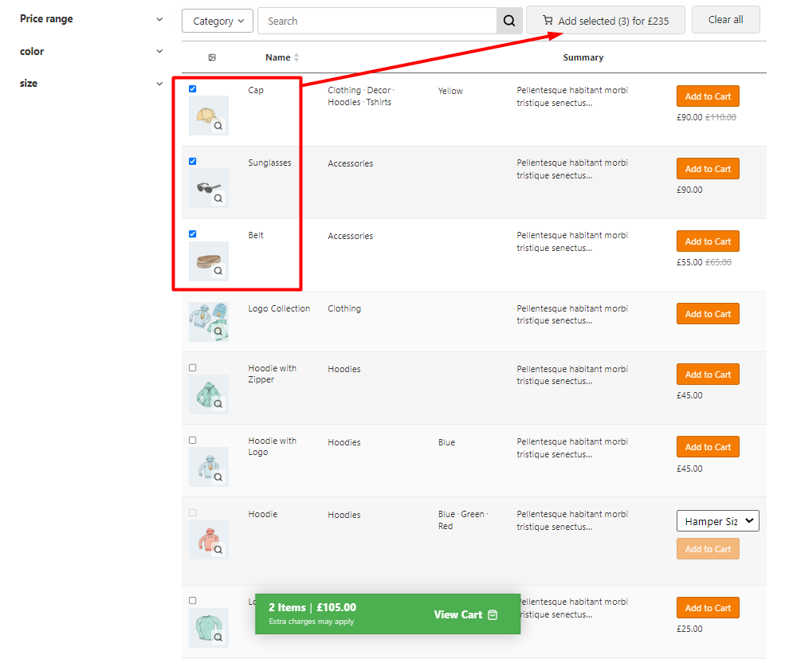Click zoom icon on Hoodie with Zipper image

pos(218,404)
